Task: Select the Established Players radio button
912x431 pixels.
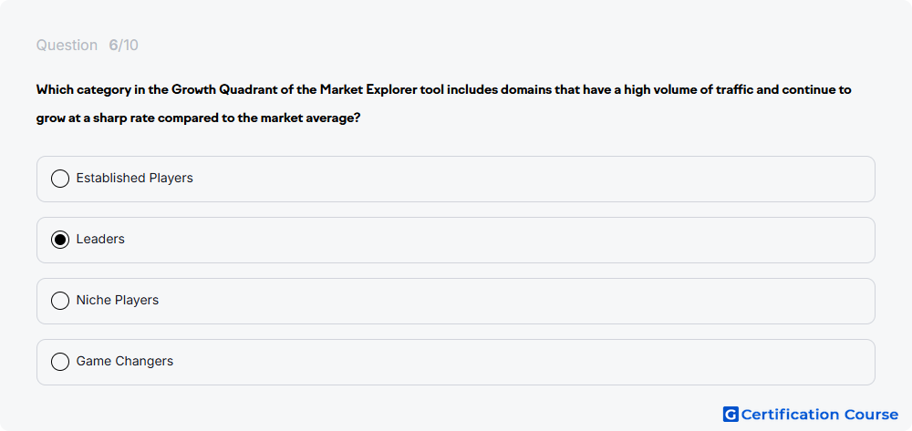Action: tap(60, 179)
